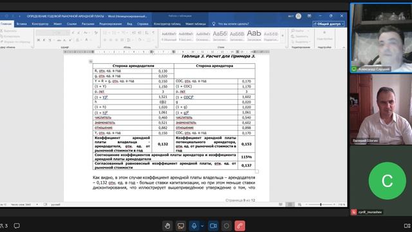Click the numbered list icon
Image resolution: width=412 pixels, height=232 pixels.
coord(114,33)
